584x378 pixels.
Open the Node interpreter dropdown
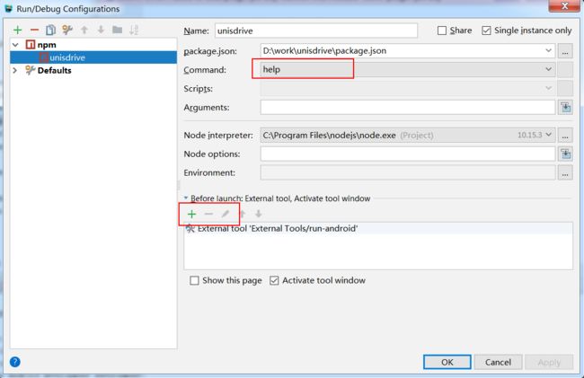point(548,135)
